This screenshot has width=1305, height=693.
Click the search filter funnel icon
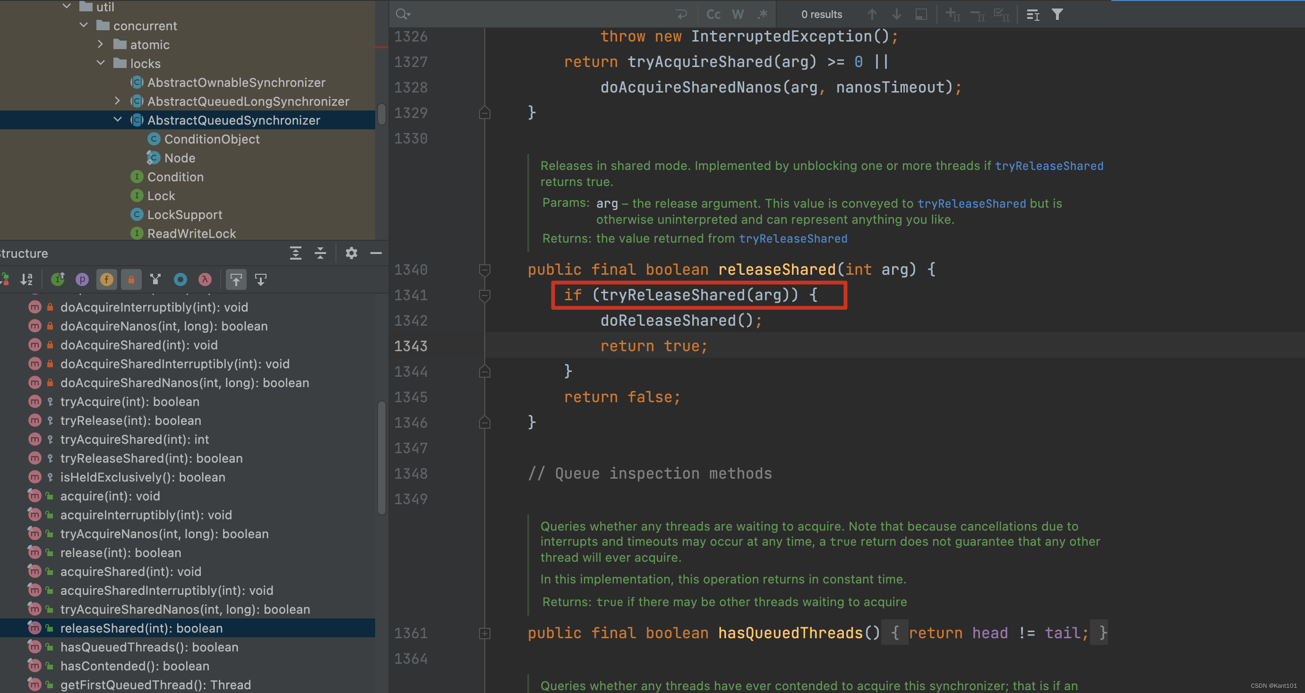(x=1057, y=14)
